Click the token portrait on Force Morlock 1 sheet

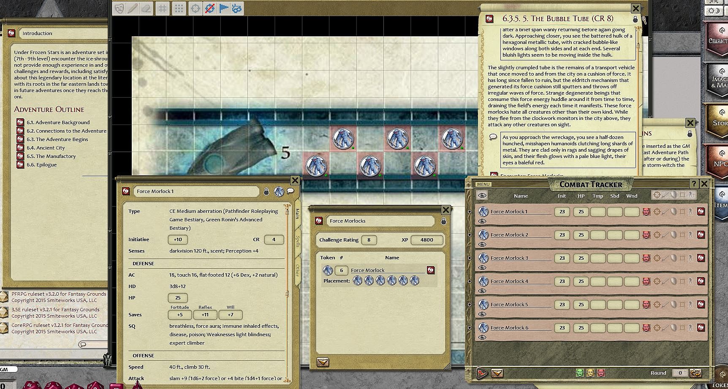tap(279, 191)
